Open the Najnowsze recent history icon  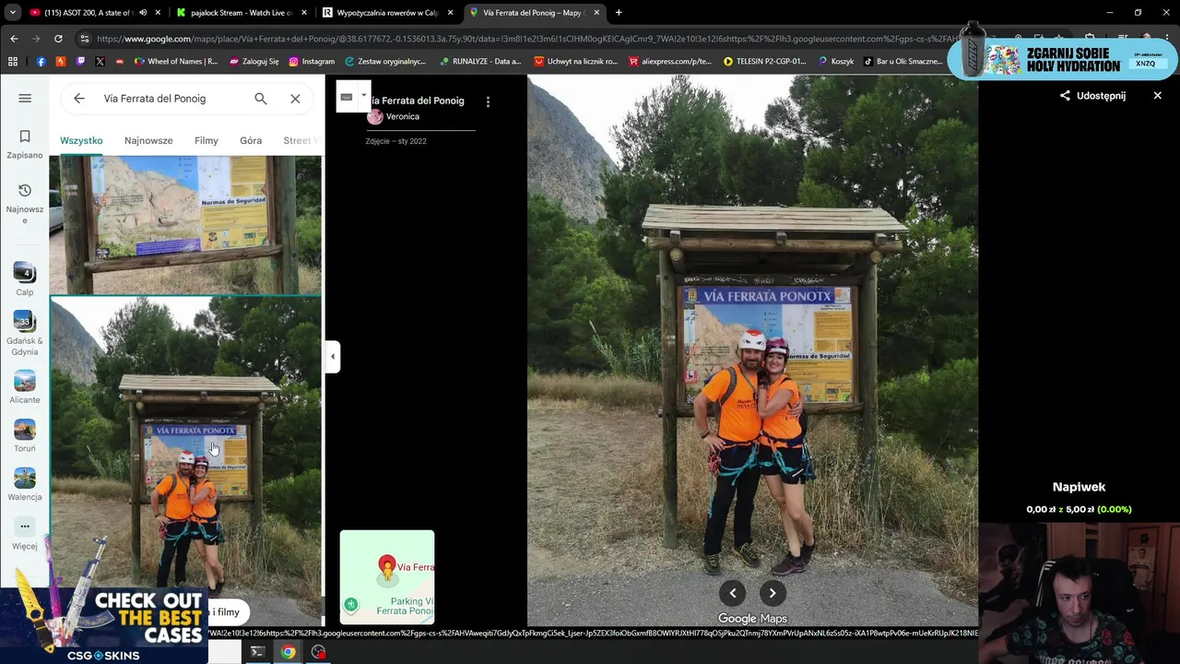[x=25, y=203]
